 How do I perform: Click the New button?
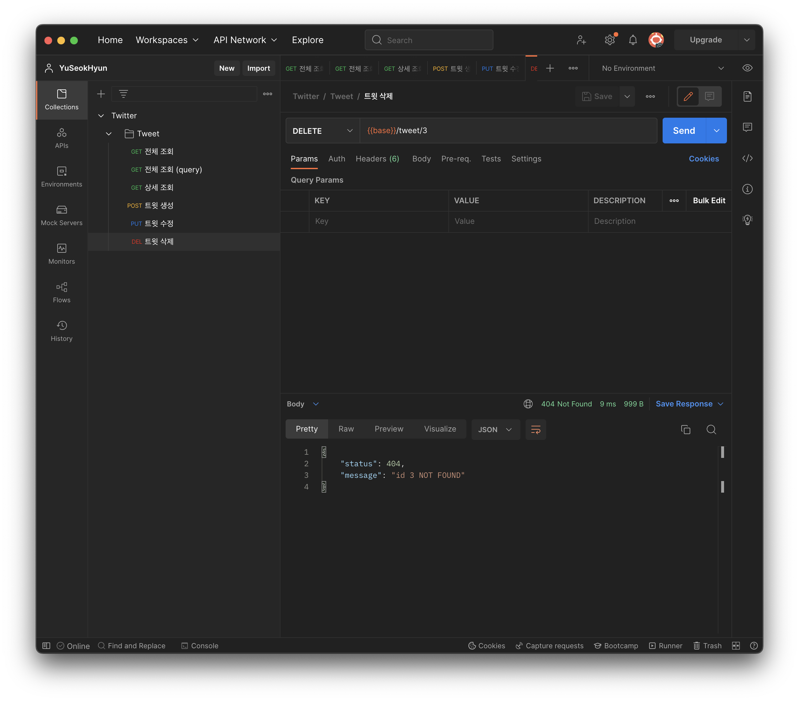pyautogui.click(x=227, y=68)
